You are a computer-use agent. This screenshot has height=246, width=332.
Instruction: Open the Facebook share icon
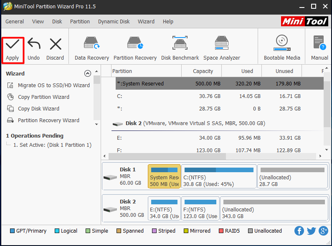pos(299,231)
